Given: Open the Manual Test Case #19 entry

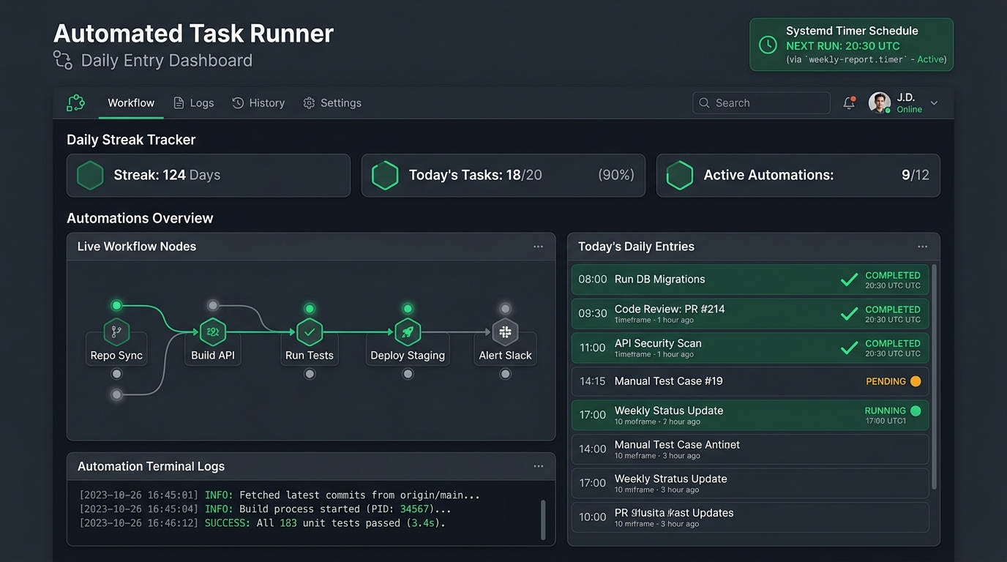Looking at the screenshot, I should [750, 381].
